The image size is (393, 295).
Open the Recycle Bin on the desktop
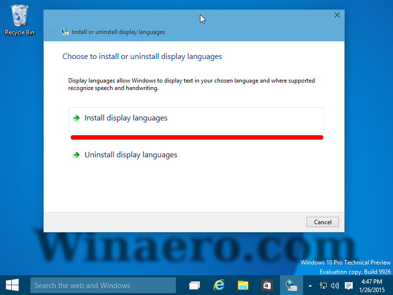[20, 15]
